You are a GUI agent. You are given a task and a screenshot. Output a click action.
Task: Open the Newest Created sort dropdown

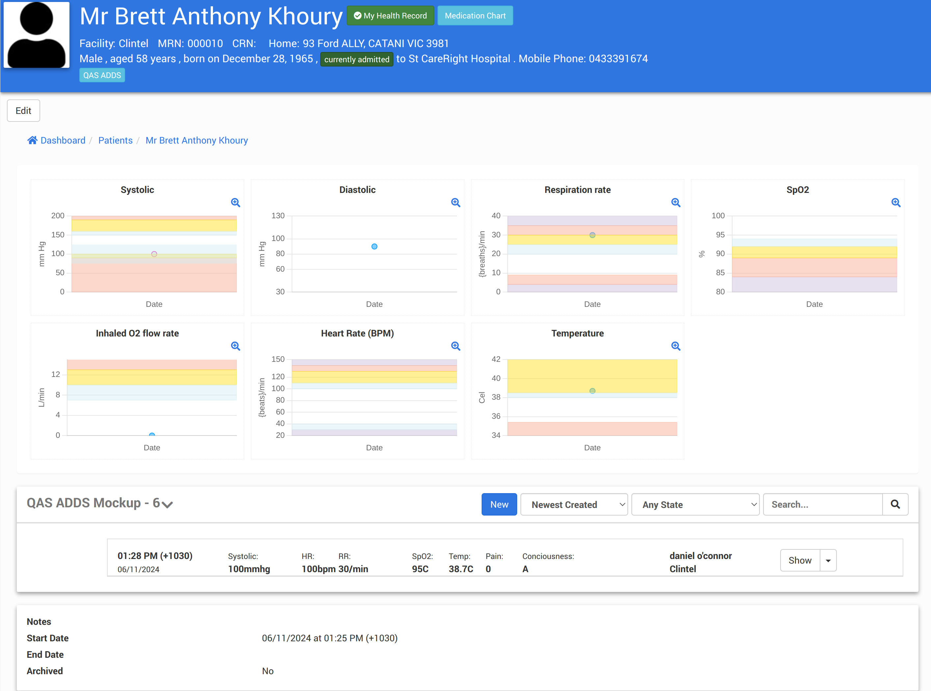click(x=574, y=504)
